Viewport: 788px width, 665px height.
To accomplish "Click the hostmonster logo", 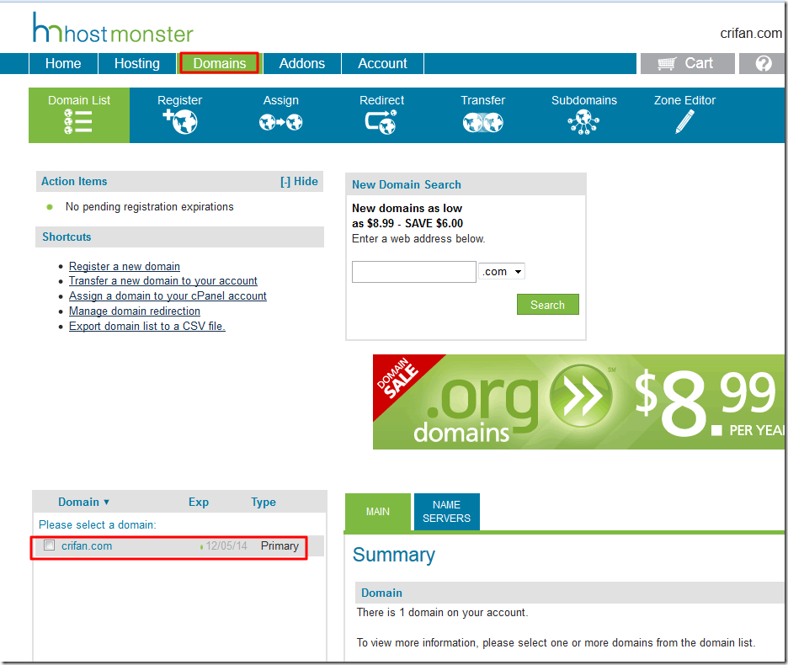I will (x=113, y=29).
